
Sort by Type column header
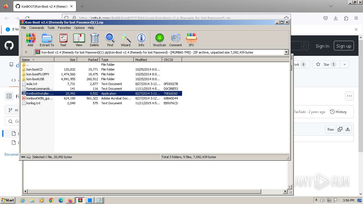click(x=117, y=60)
